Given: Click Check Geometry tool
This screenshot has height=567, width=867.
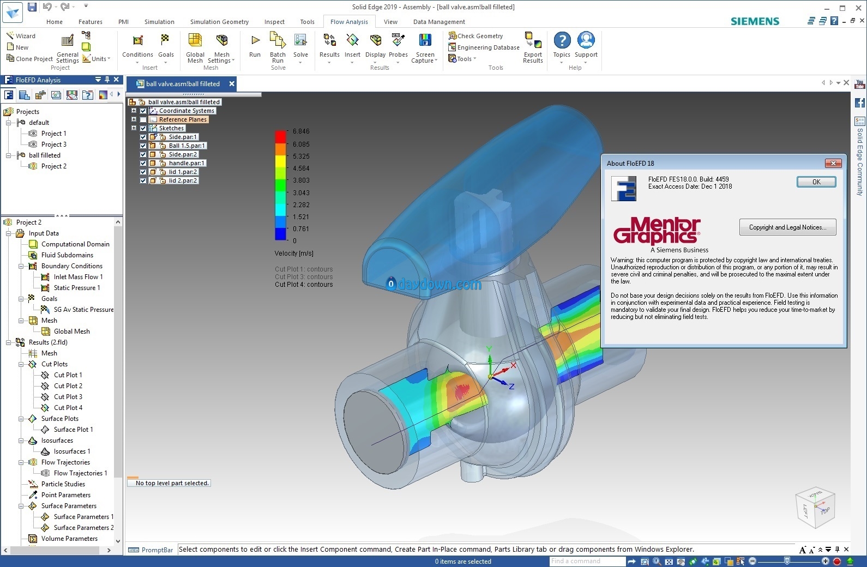Looking at the screenshot, I should pyautogui.click(x=475, y=35).
